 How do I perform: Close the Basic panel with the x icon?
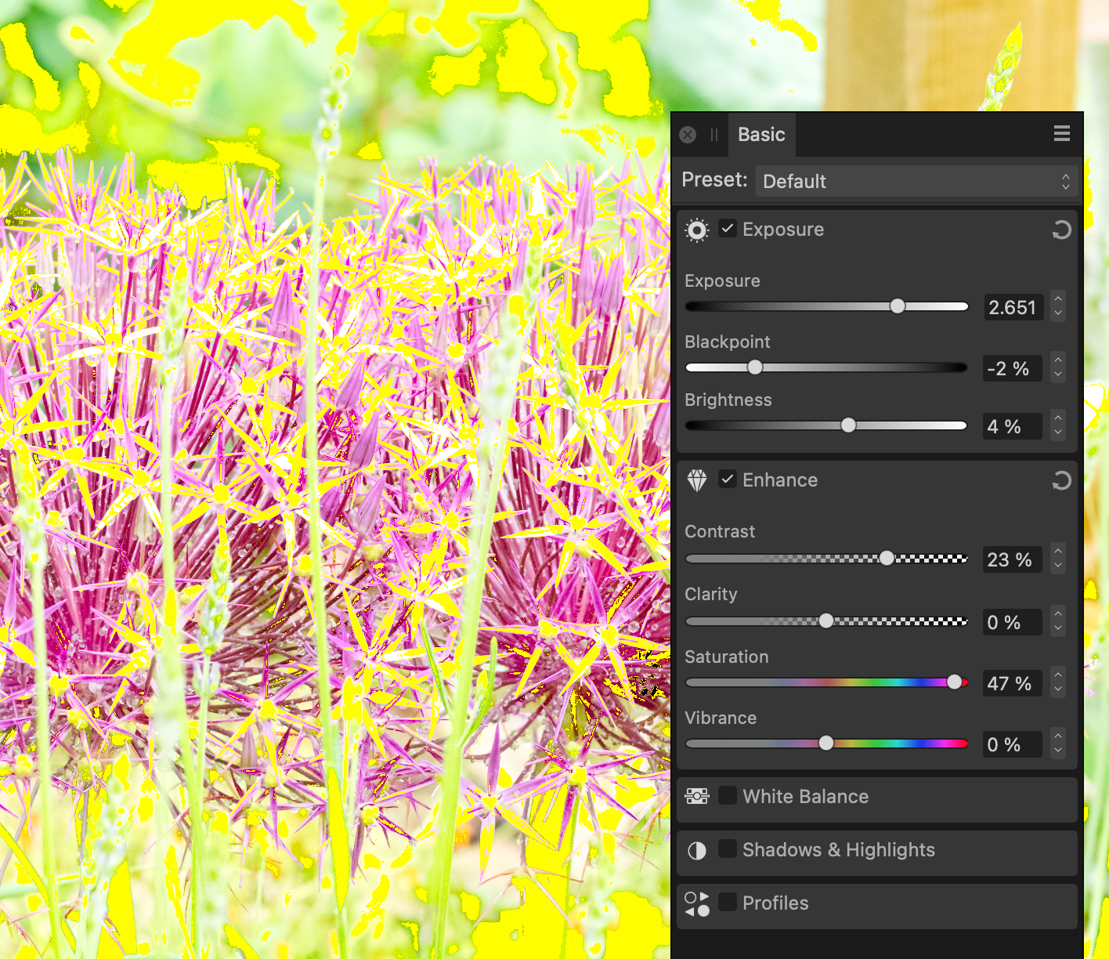tap(688, 135)
